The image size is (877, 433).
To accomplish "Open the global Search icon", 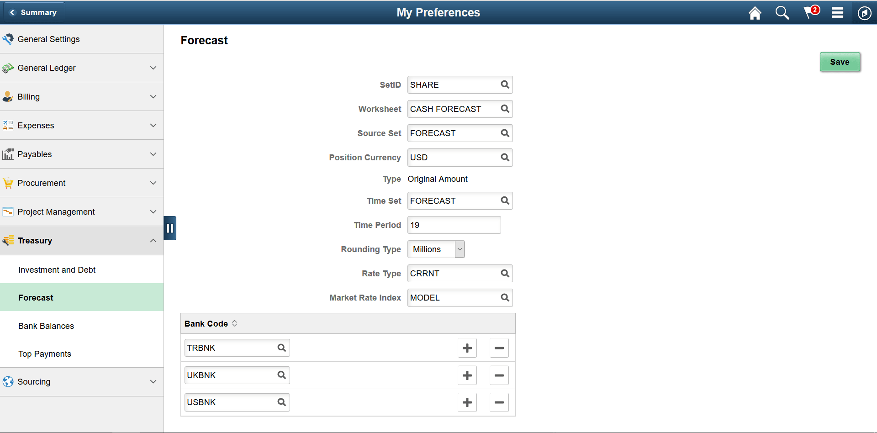I will pyautogui.click(x=782, y=13).
